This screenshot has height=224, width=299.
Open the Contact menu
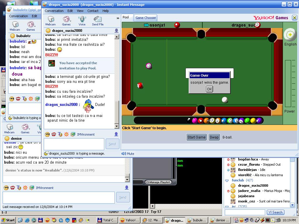(x=93, y=11)
